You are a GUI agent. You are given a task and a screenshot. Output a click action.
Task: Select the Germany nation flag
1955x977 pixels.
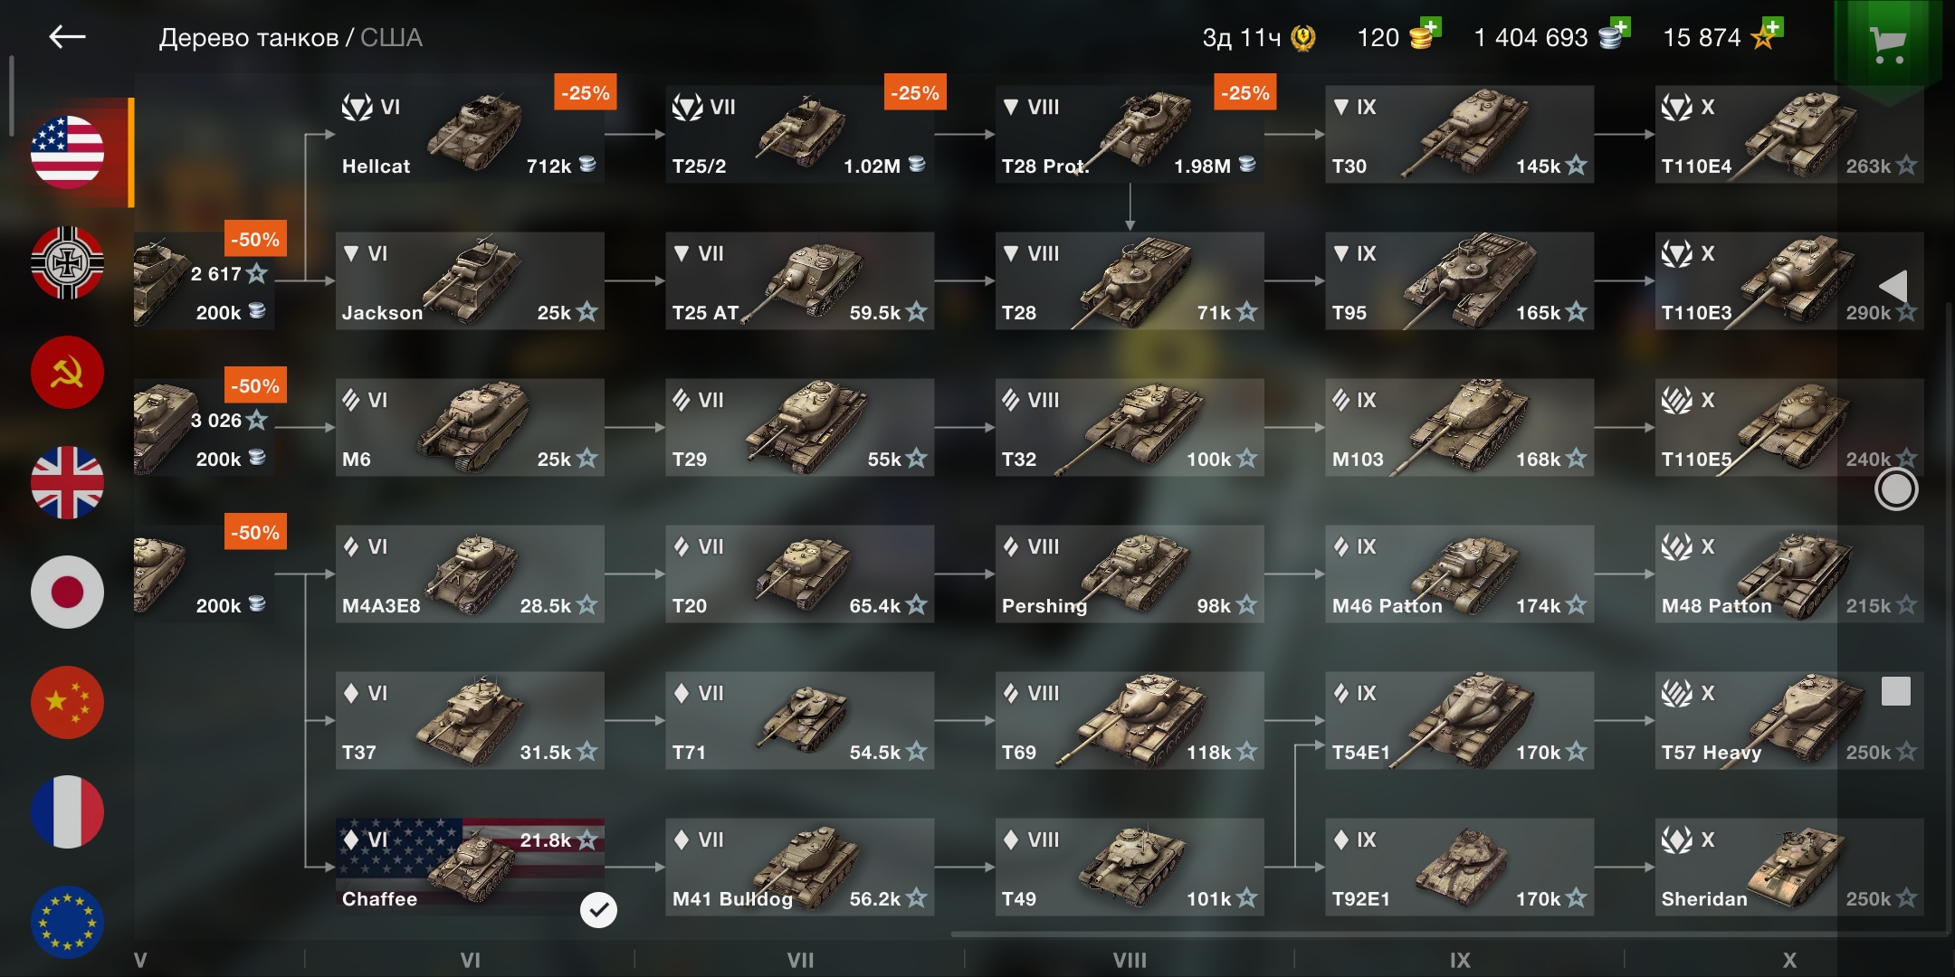click(x=67, y=262)
